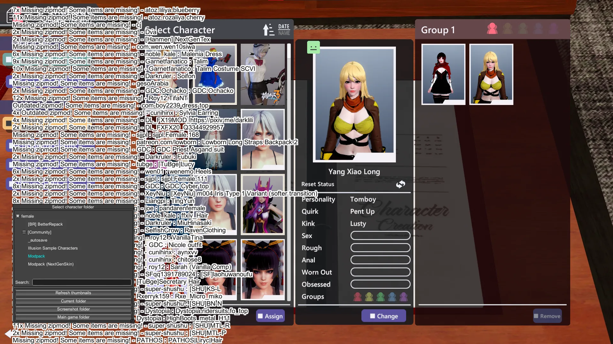The height and width of the screenshot is (344, 613).
Task: Click the folder Search input field
Action: (x=82, y=282)
